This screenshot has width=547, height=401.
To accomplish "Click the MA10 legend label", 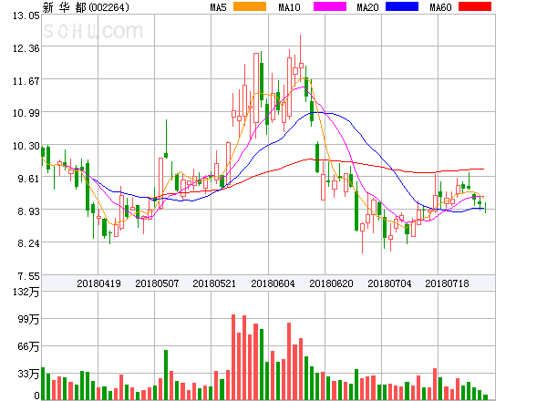I will pyautogui.click(x=289, y=7).
